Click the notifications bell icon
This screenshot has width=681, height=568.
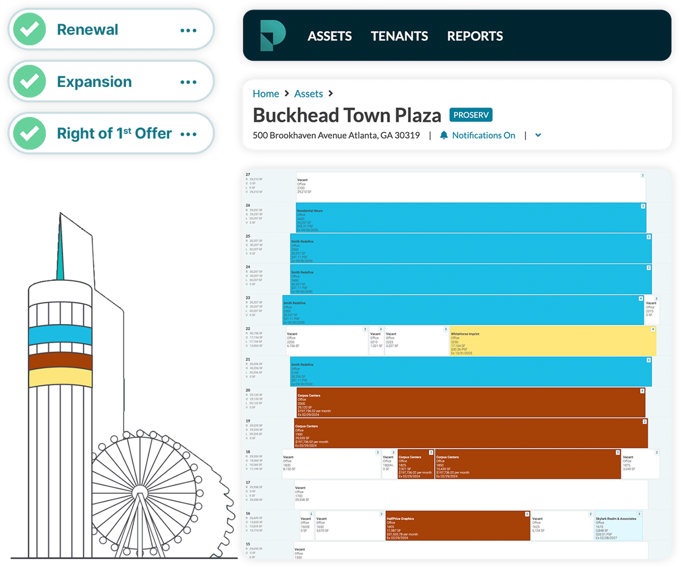tap(444, 135)
